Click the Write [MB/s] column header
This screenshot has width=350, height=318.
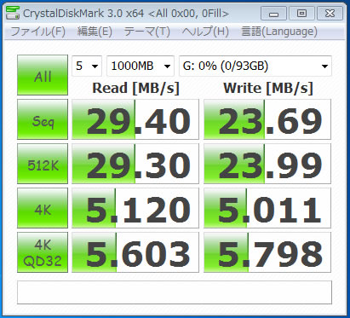pyautogui.click(x=268, y=88)
